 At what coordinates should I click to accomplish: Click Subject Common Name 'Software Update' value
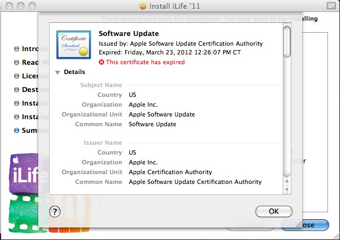coord(152,124)
